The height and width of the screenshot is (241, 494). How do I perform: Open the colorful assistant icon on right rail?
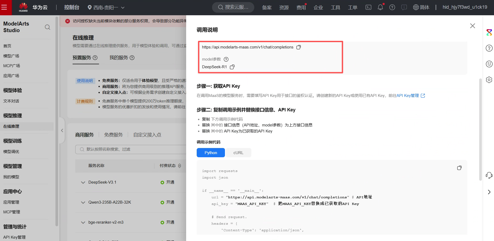(489, 32)
